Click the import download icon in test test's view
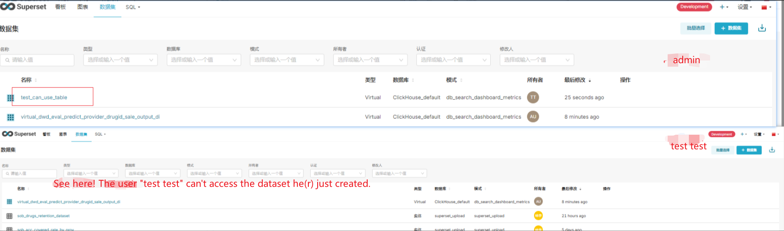The height and width of the screenshot is (231, 784). pyautogui.click(x=772, y=150)
